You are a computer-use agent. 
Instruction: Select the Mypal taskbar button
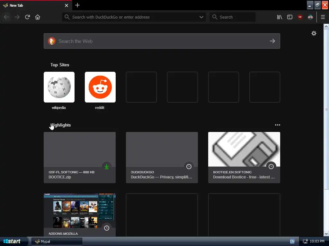57,242
